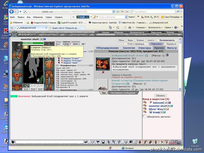Click the Образ button

[x=121, y=40]
